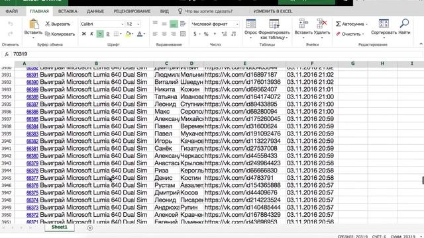This screenshot has height=238, width=424.
Task: Open borders dropdown arrow
Action: (121, 34)
